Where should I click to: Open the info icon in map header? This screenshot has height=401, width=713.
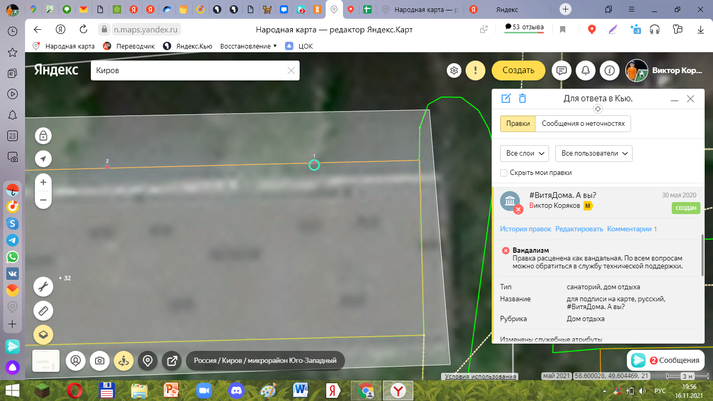pyautogui.click(x=610, y=70)
